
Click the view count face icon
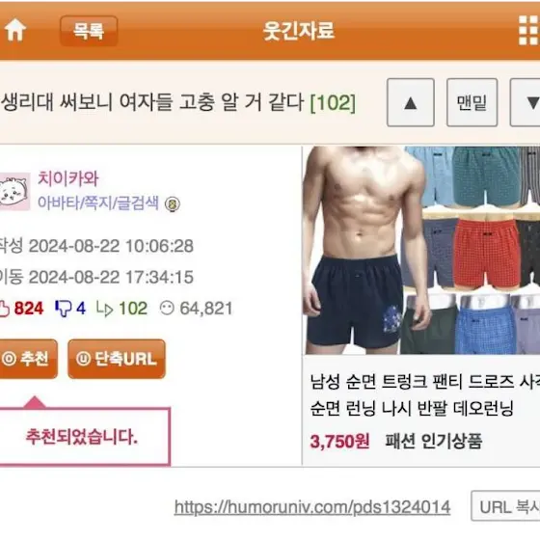point(167,308)
